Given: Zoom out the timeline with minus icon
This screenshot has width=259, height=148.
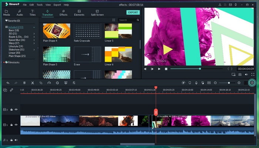Looking at the screenshot, I should point(215,83).
